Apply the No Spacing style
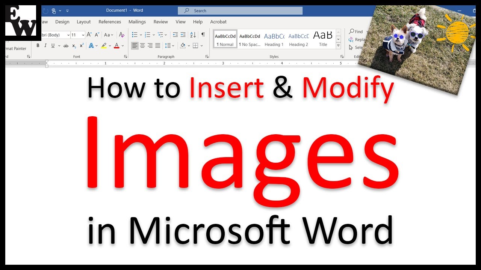 [250, 39]
